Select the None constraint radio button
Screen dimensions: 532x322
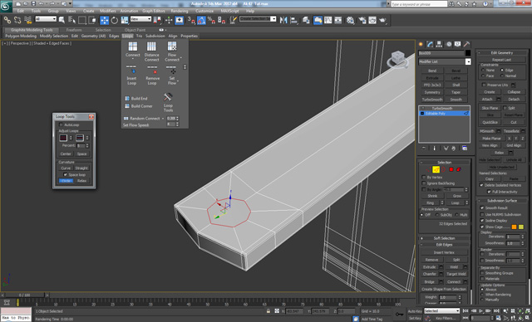483,70
